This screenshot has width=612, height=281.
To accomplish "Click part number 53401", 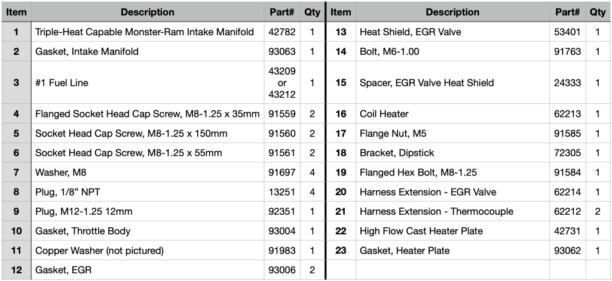I will click(568, 32).
